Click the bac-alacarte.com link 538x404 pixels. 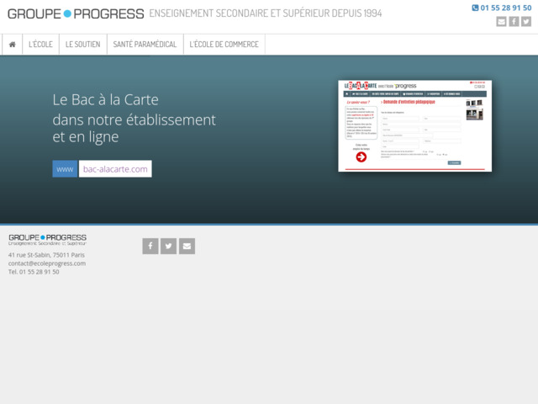click(x=115, y=169)
